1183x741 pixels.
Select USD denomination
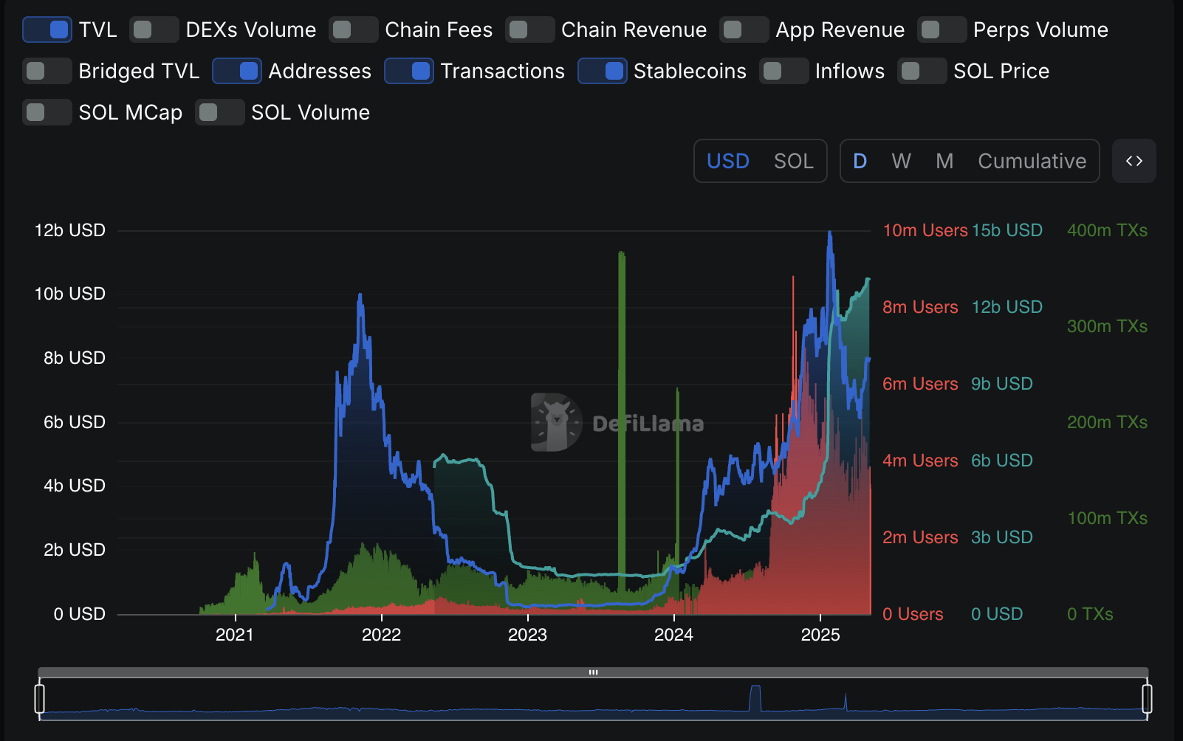[727, 161]
